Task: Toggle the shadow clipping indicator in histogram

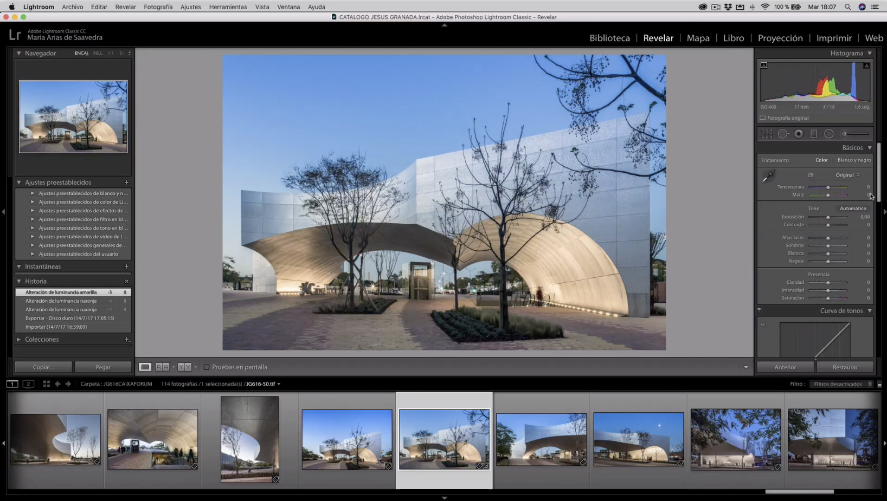Action: [x=764, y=66]
